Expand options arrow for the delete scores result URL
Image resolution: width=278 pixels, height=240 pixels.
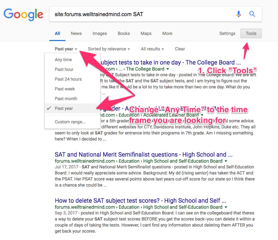tap(226, 207)
